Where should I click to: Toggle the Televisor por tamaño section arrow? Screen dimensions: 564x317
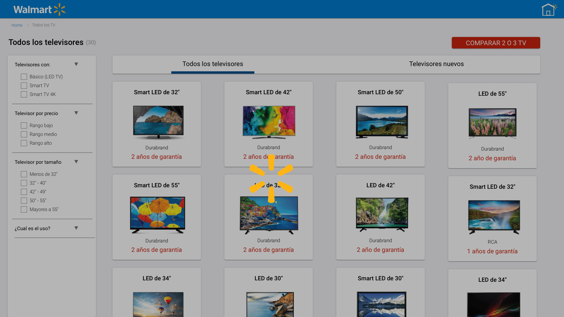click(x=76, y=162)
